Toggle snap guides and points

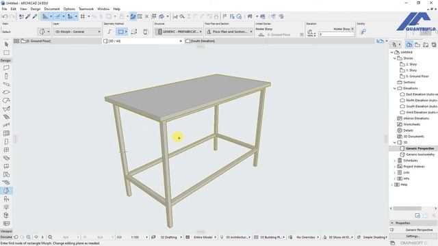pos(57,16)
